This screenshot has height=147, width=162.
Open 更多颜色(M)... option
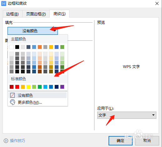(38, 102)
